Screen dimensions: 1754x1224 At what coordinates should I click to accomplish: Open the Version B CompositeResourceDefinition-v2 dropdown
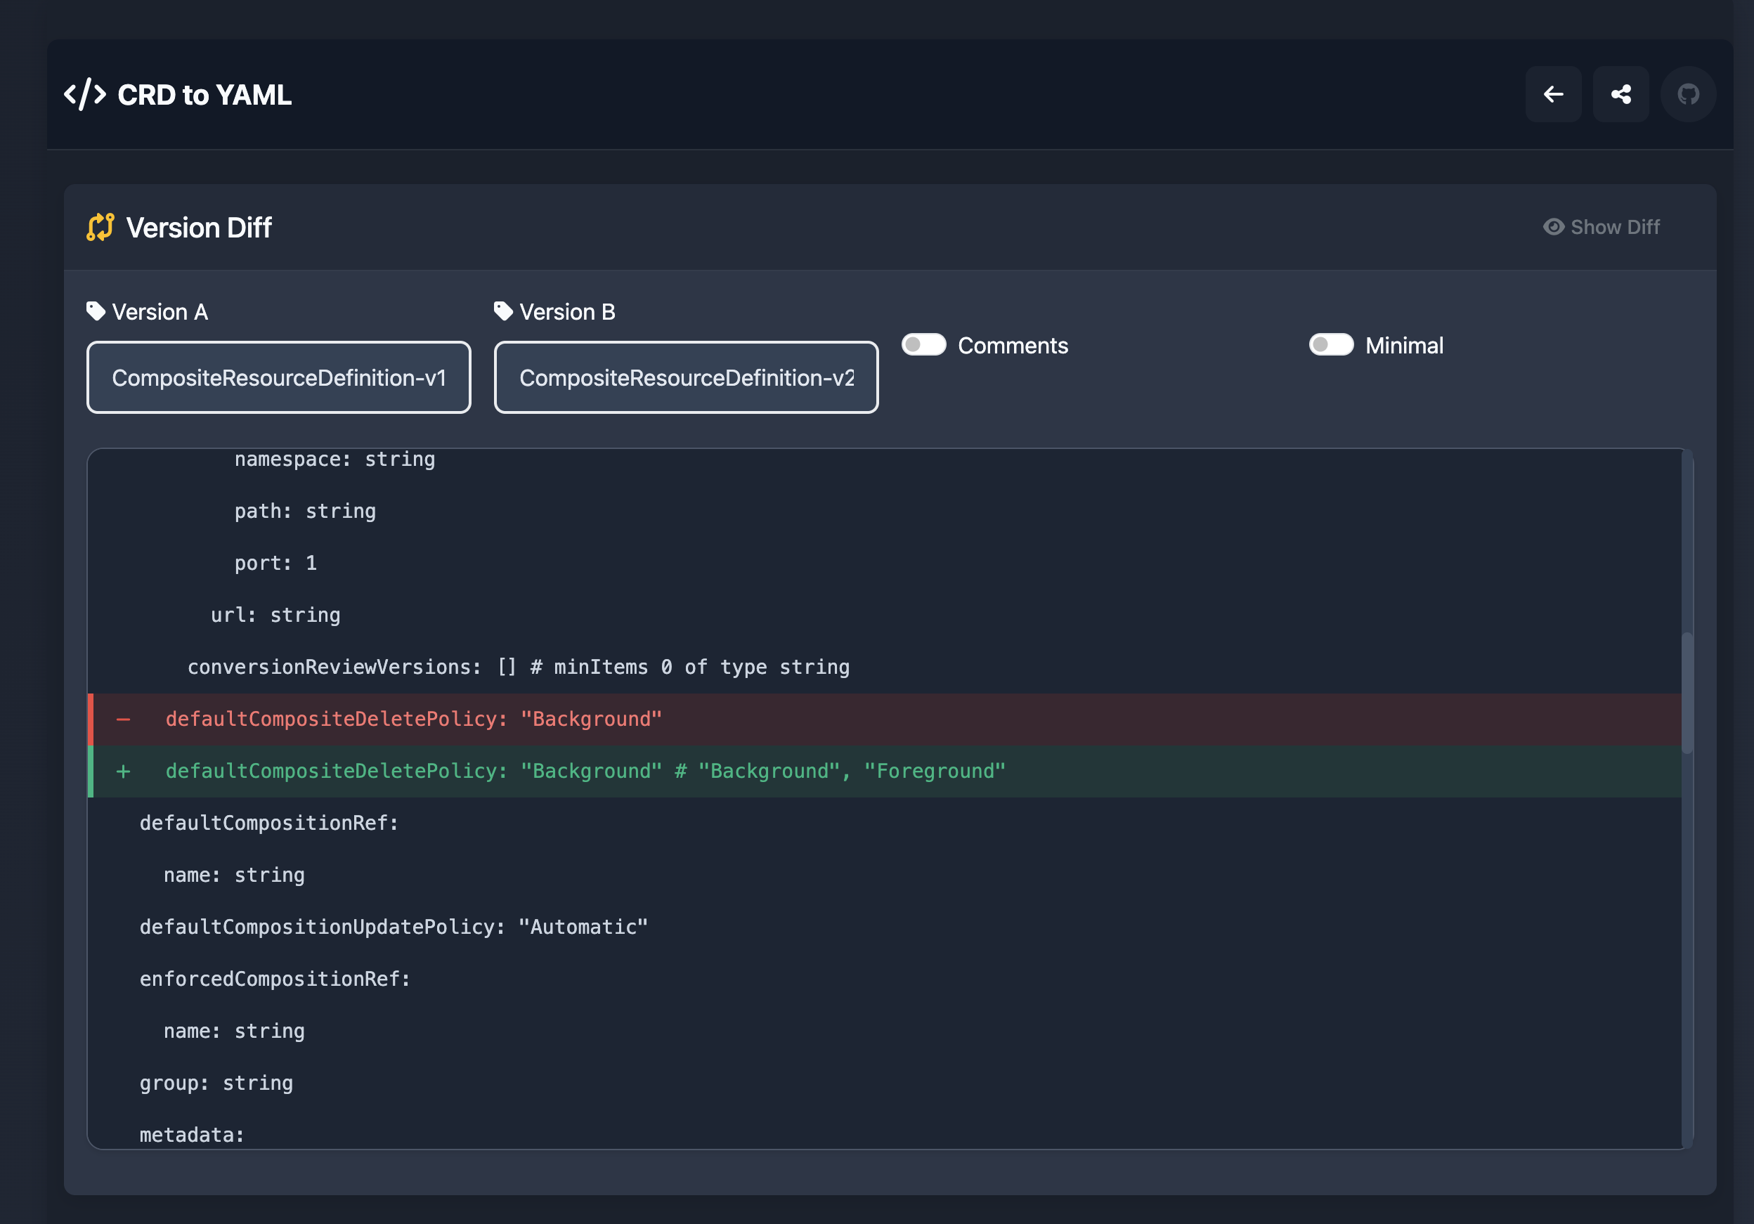[x=686, y=377]
